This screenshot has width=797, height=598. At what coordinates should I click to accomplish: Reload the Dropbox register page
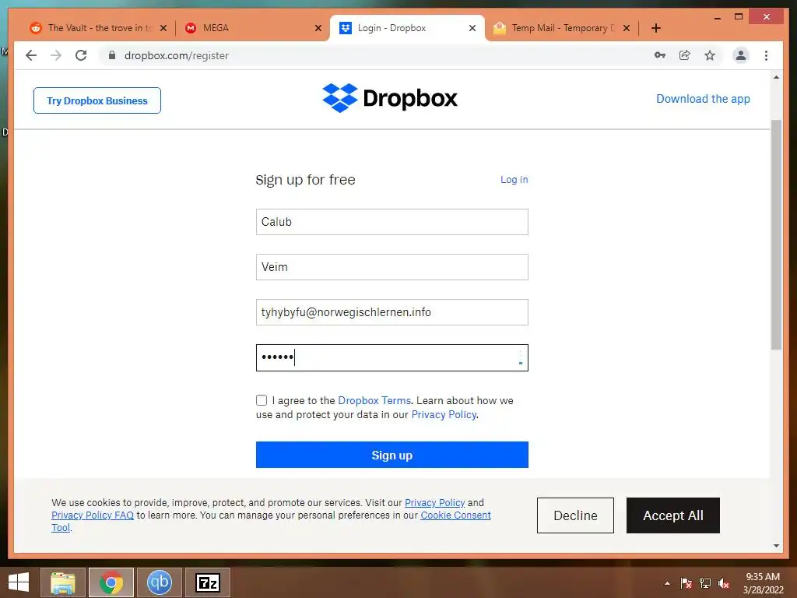[x=81, y=55]
